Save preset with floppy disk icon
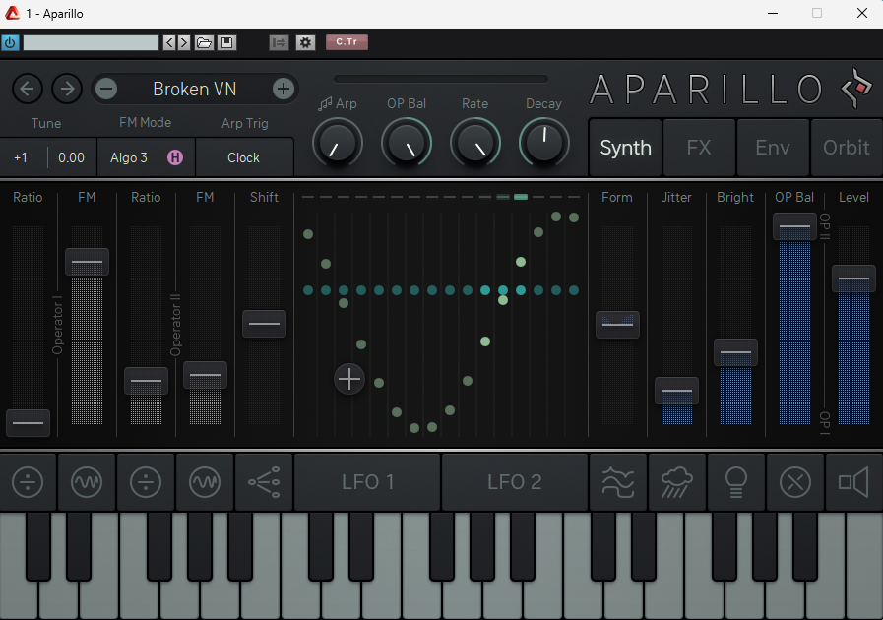The width and height of the screenshot is (883, 620). click(227, 42)
